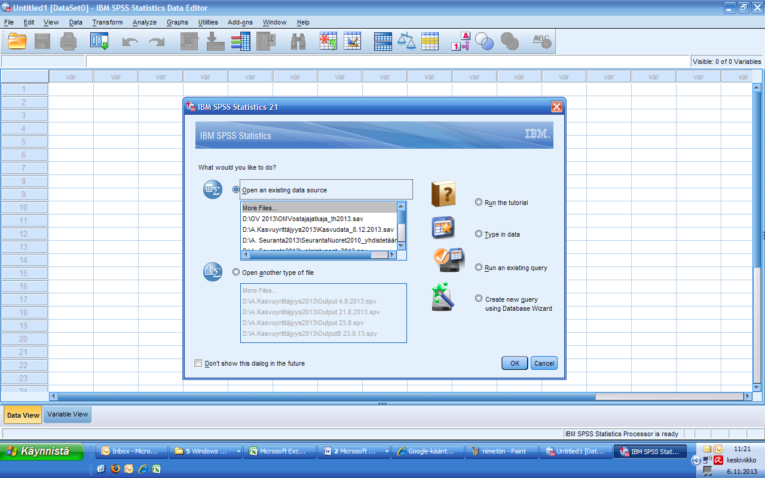Open the File menu
765x478 pixels.
pos(9,22)
